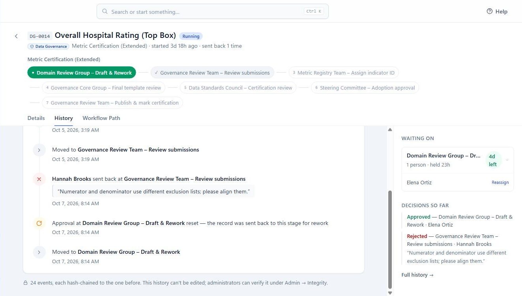
Task: Select the 'Domain Review Group – Draft & Rework' step
Action: [82, 73]
